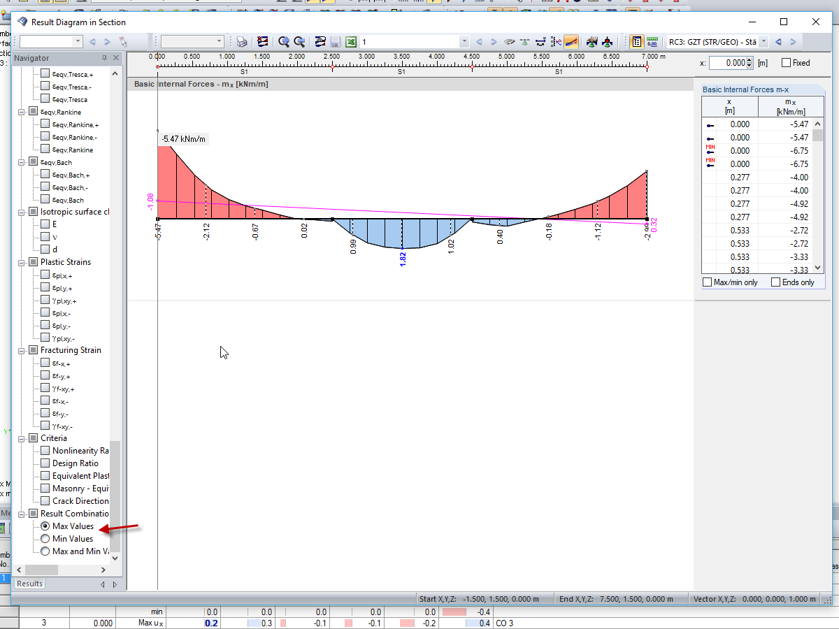This screenshot has height=629, width=839.
Task: Activate the Zoom Out tool
Action: [x=299, y=42]
